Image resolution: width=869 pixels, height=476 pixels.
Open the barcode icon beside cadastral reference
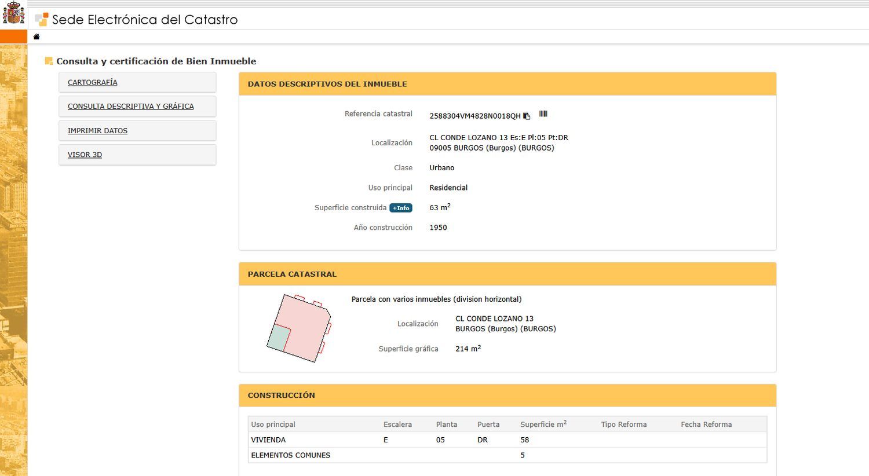(x=543, y=114)
